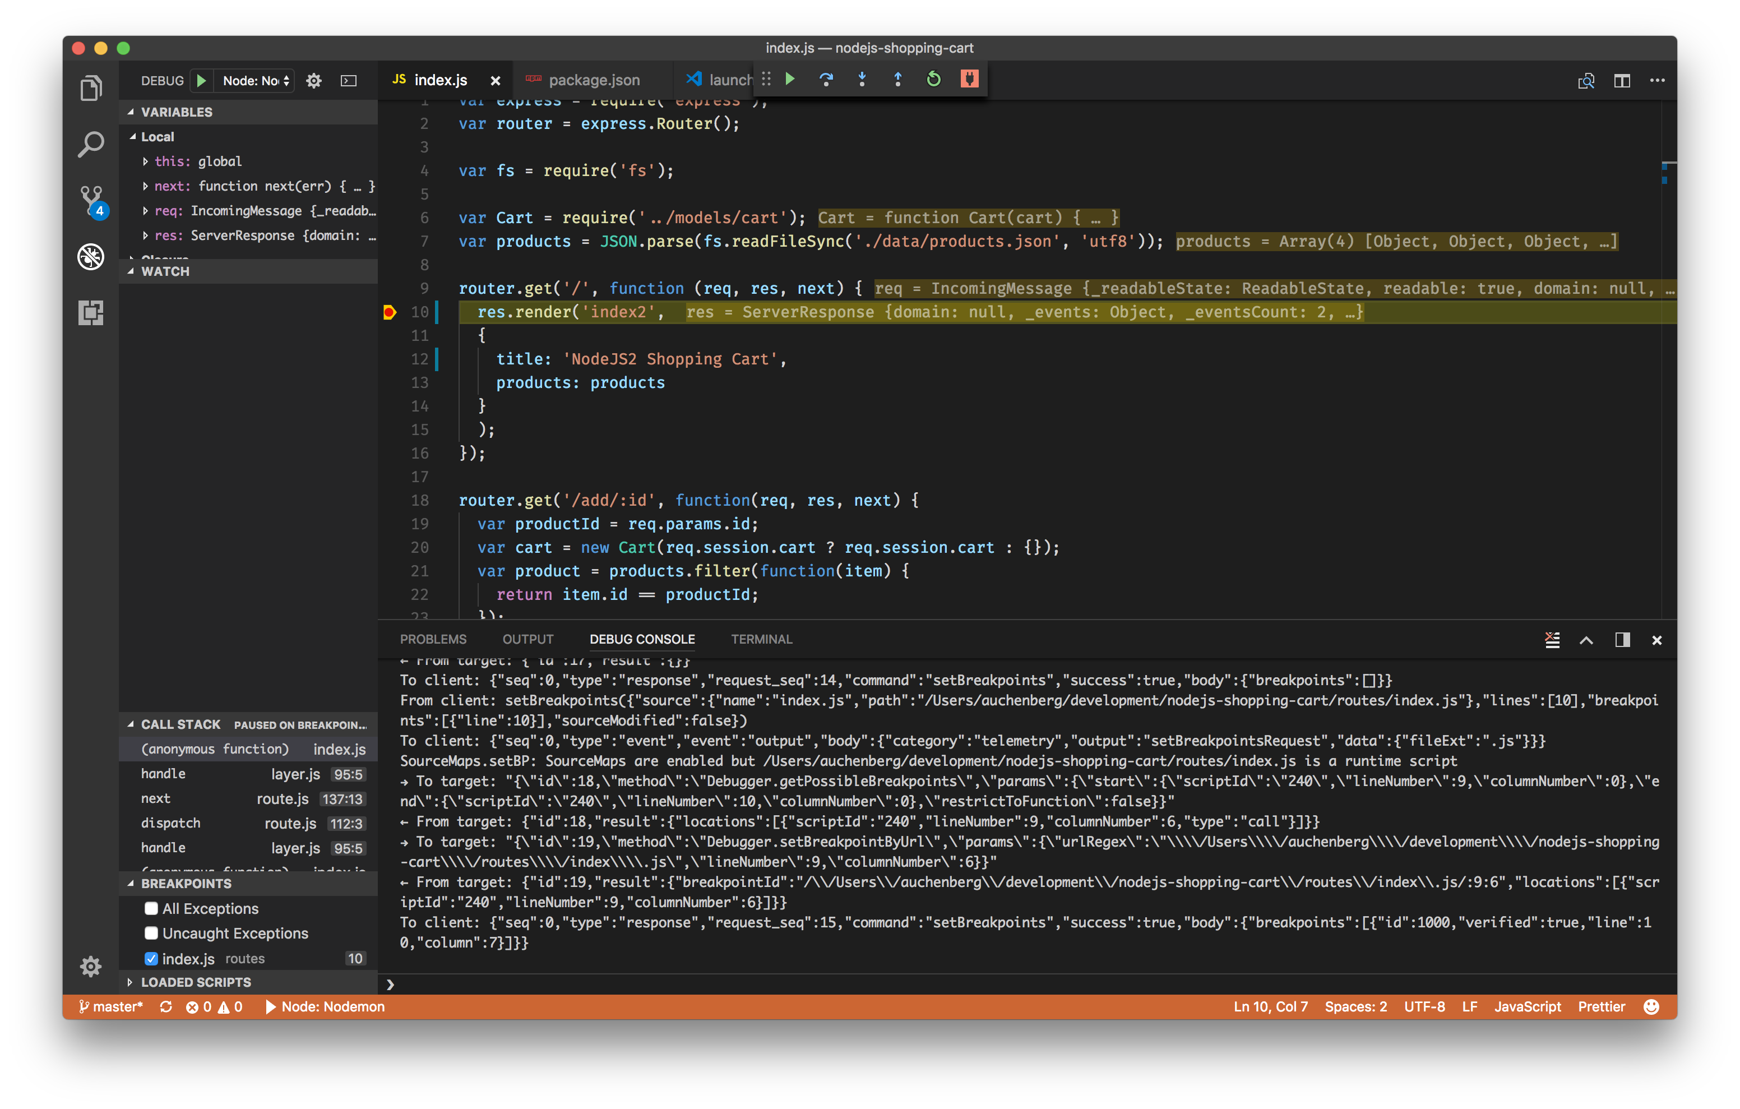Viewport: 1740px width, 1109px height.
Task: Click Node: Nodemon in status bar
Action: (325, 1006)
